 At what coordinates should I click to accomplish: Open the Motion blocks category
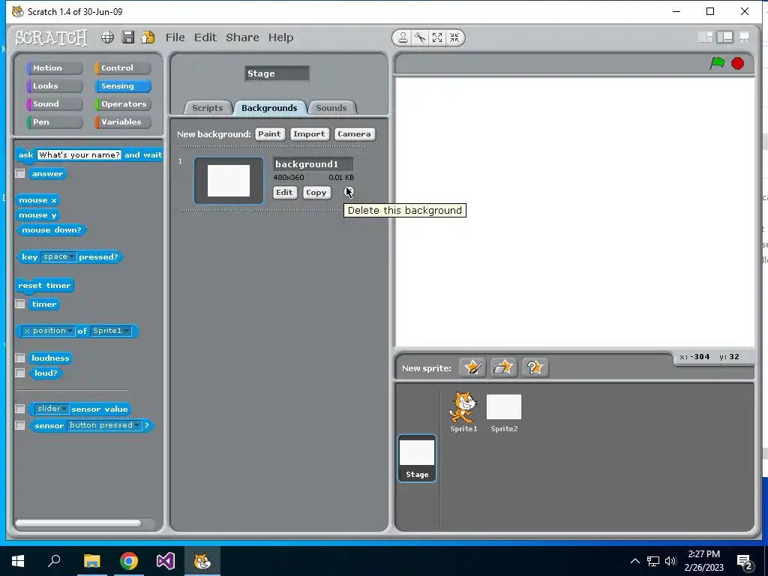point(54,68)
